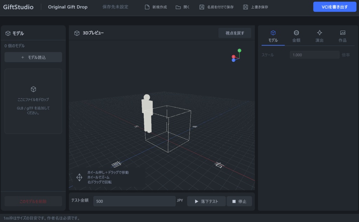Click the plus icon on モデル読込
The height and width of the screenshot is (222, 359).
22,57
